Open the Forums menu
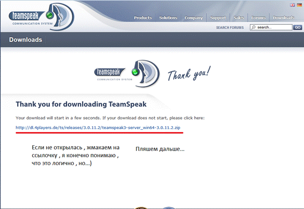Screen dimensions: 304x209 (258, 18)
